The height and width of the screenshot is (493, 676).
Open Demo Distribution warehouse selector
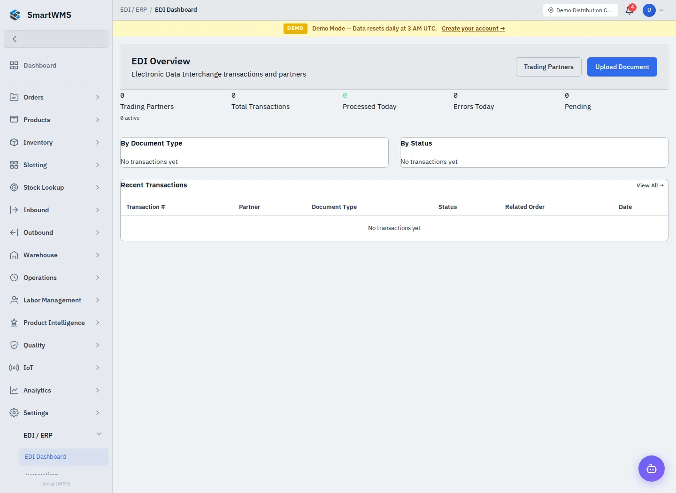coord(581,10)
